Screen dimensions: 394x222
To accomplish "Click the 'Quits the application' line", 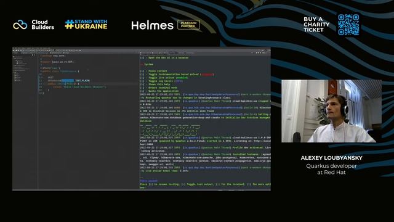I will click(x=159, y=91).
